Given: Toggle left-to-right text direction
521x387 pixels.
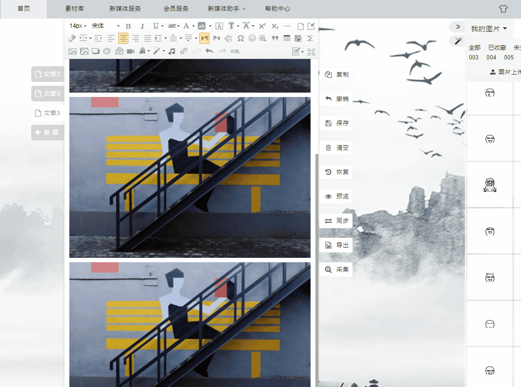Looking at the screenshot, I should tap(204, 39).
